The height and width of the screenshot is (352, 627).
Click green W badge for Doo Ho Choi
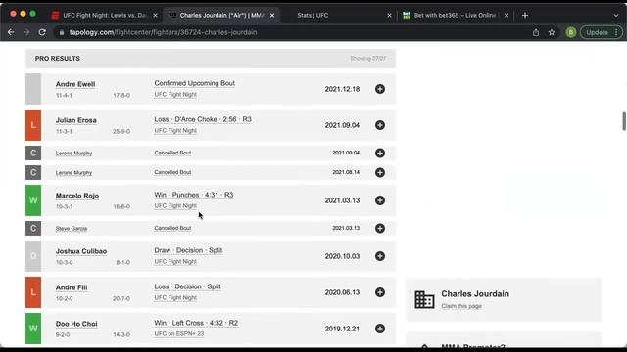coord(33,329)
